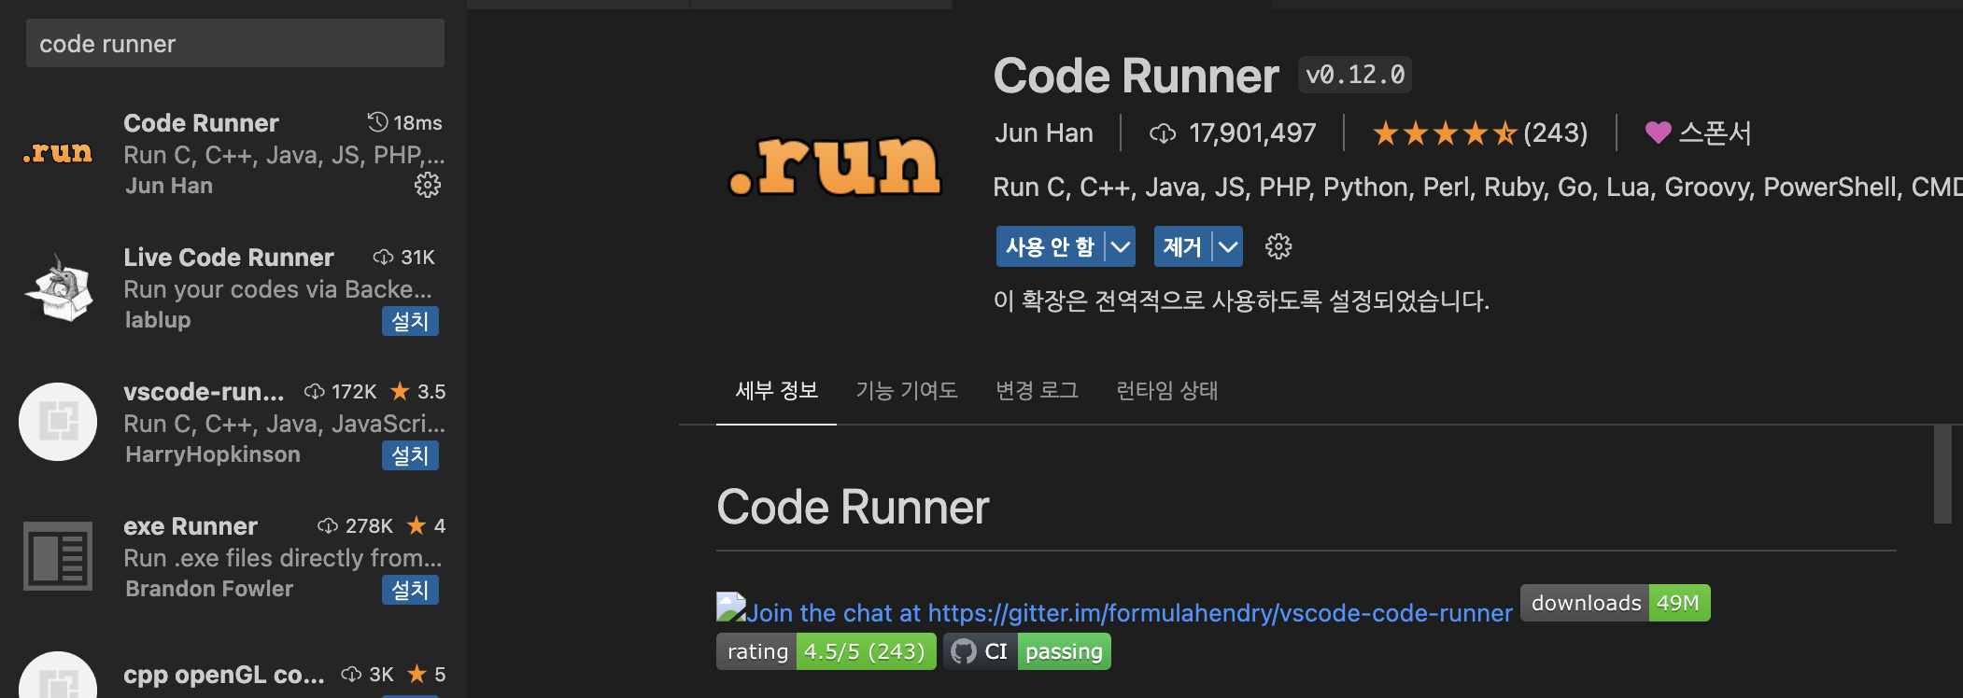
Task: Click the 278K download count of exe Runner
Action: coord(369,525)
